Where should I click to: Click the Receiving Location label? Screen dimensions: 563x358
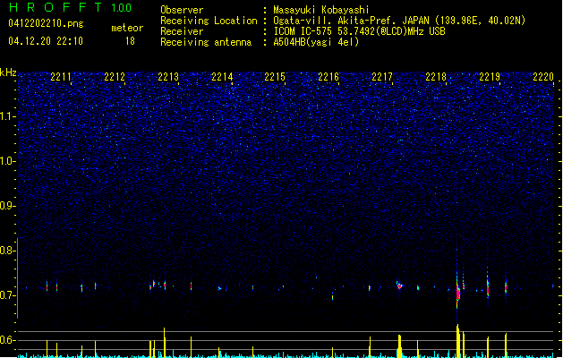(x=209, y=21)
